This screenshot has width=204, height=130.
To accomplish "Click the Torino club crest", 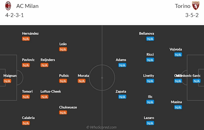I will (x=195, y=6).
